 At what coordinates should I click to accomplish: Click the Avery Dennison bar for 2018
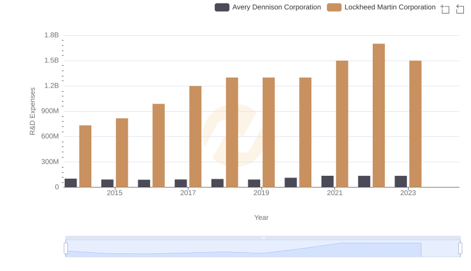(217, 183)
